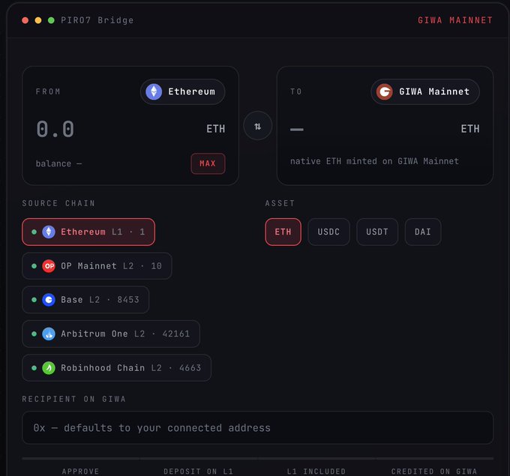Click the green status dot beside Base
This screenshot has width=510, height=476.
[34, 300]
